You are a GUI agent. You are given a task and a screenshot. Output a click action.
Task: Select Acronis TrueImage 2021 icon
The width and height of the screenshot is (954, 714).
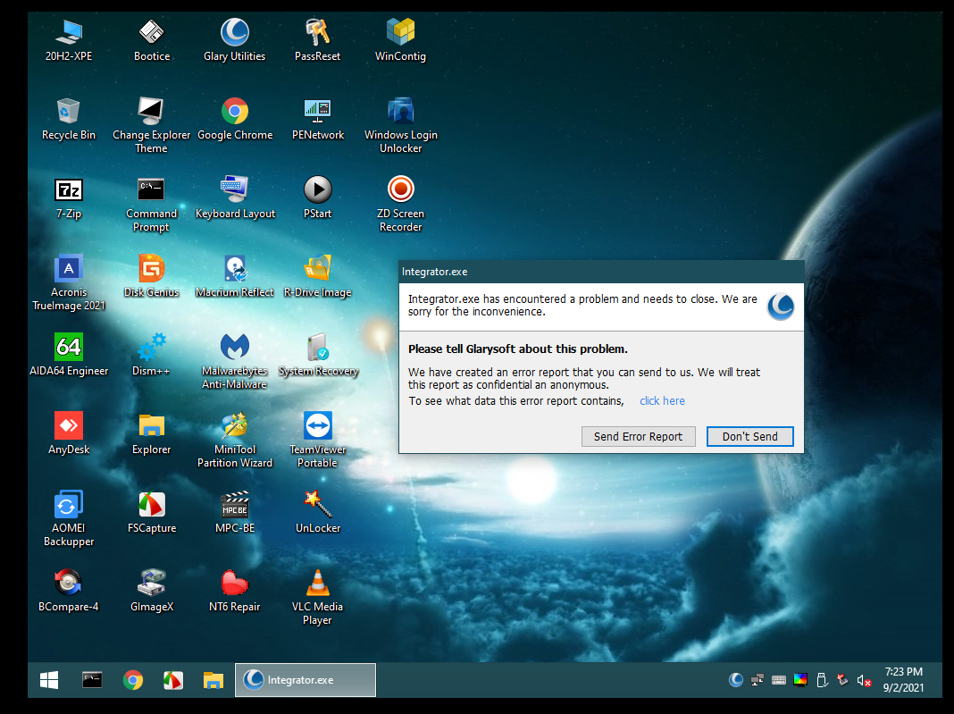69,282
